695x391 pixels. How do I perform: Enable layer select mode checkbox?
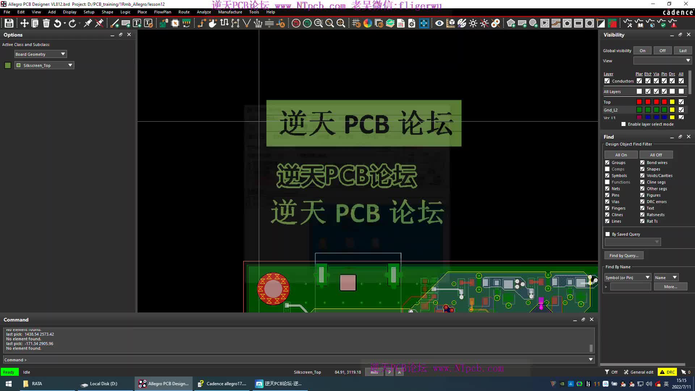(x=623, y=124)
